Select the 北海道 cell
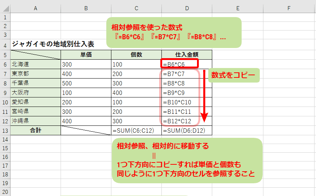This screenshot has width=316, height=196. [x=36, y=64]
